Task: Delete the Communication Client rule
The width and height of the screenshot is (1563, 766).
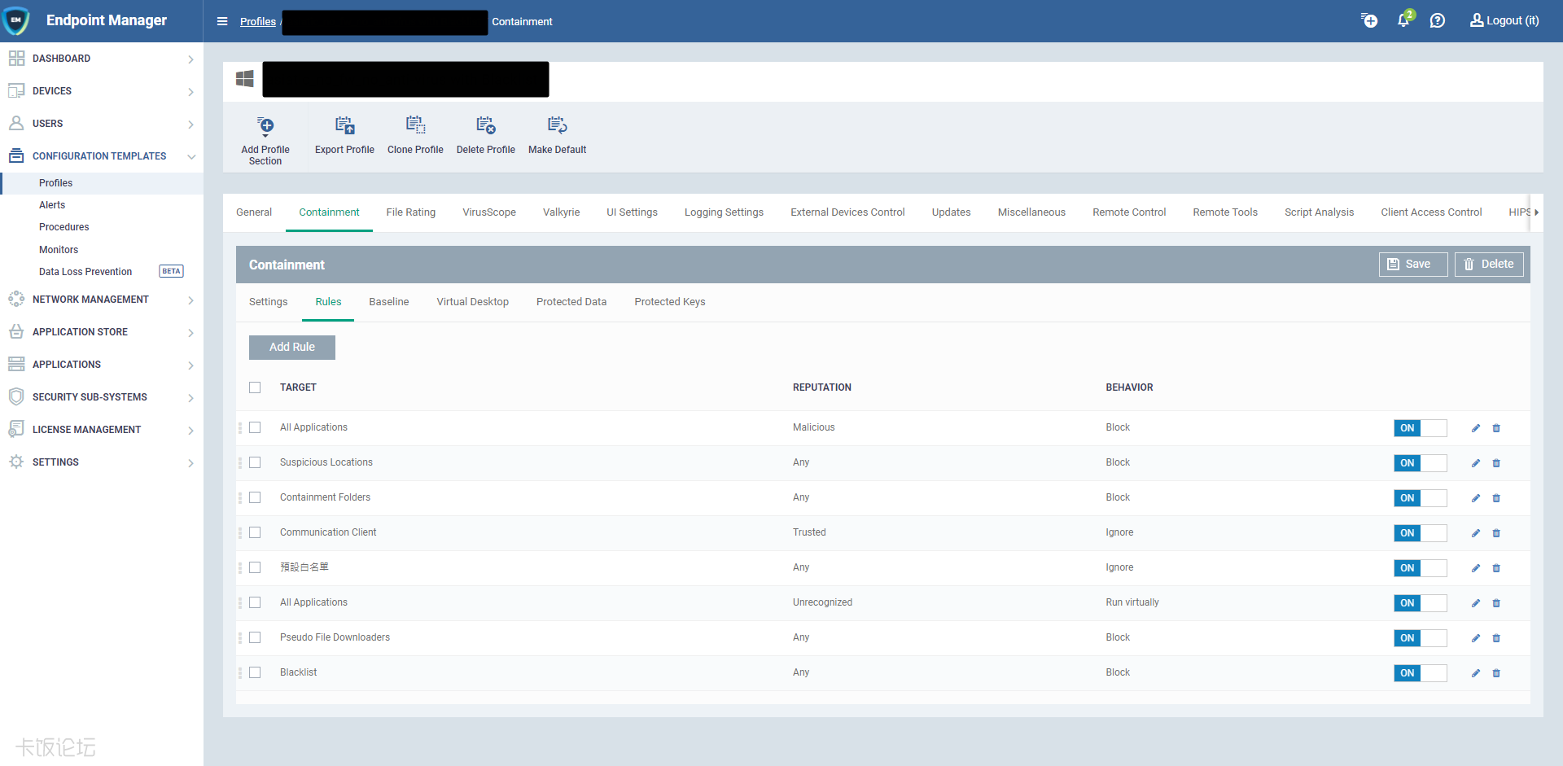Action: point(1496,533)
